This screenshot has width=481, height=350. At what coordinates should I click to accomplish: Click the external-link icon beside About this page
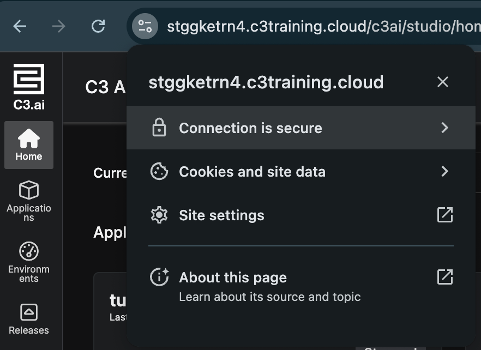(x=445, y=277)
